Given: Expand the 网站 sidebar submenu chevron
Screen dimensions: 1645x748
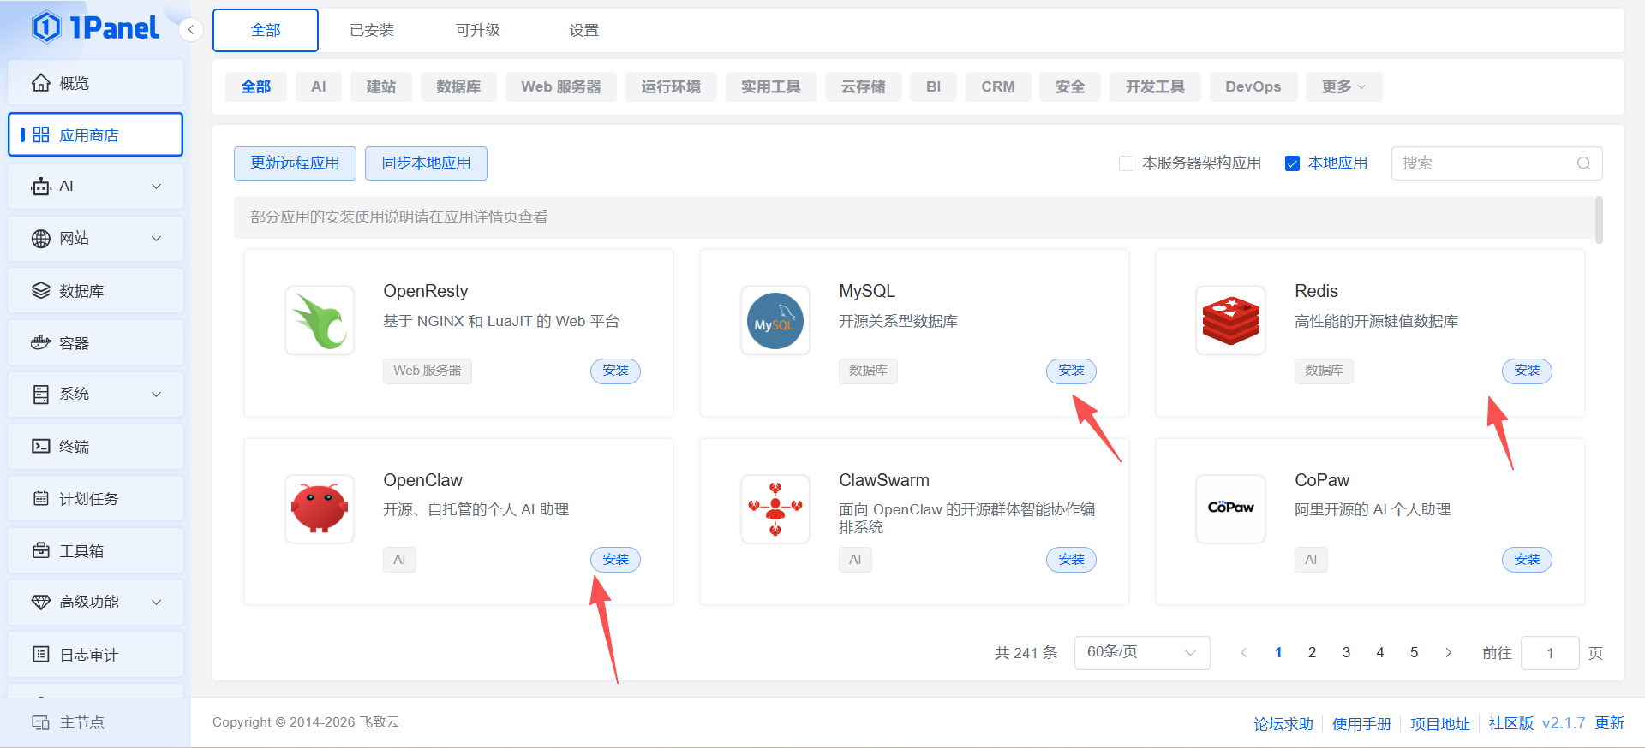Looking at the screenshot, I should coord(157,239).
